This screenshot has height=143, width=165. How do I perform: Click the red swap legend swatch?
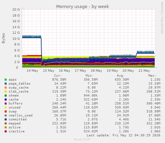tap(6, 111)
